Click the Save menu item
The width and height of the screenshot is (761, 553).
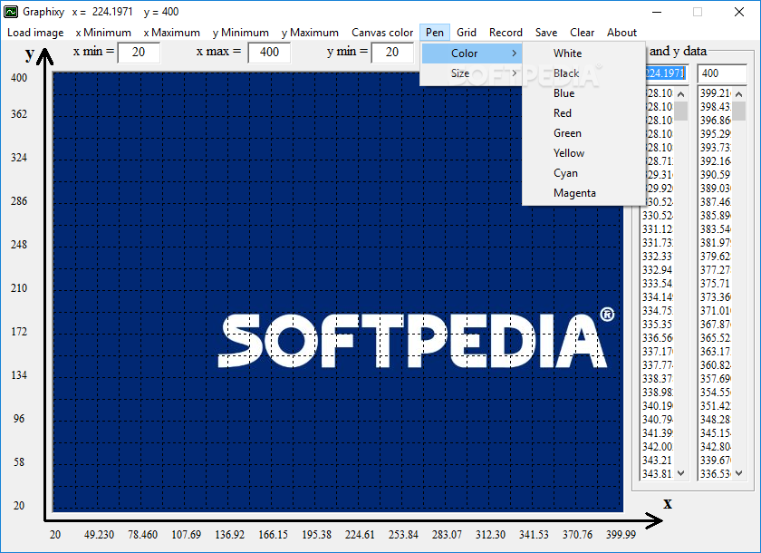[x=546, y=33]
